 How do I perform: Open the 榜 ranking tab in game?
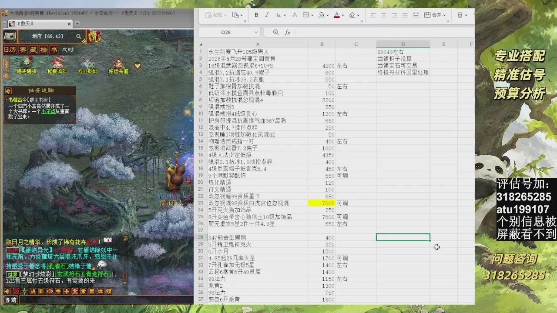[x=44, y=50]
